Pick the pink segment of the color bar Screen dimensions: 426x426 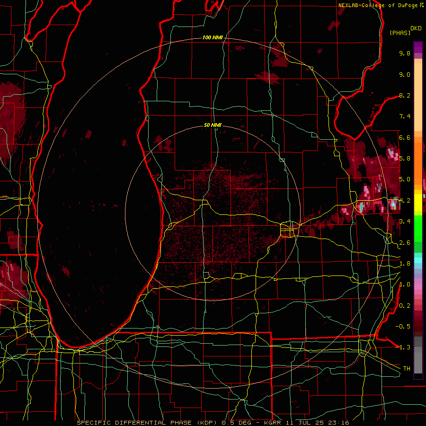click(418, 287)
